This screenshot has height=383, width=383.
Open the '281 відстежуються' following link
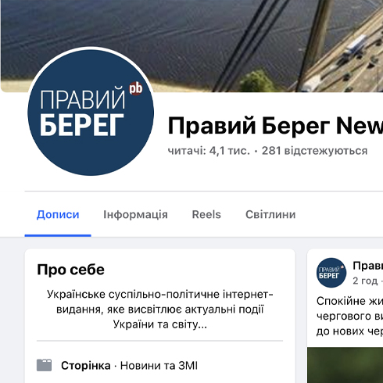[314, 151]
